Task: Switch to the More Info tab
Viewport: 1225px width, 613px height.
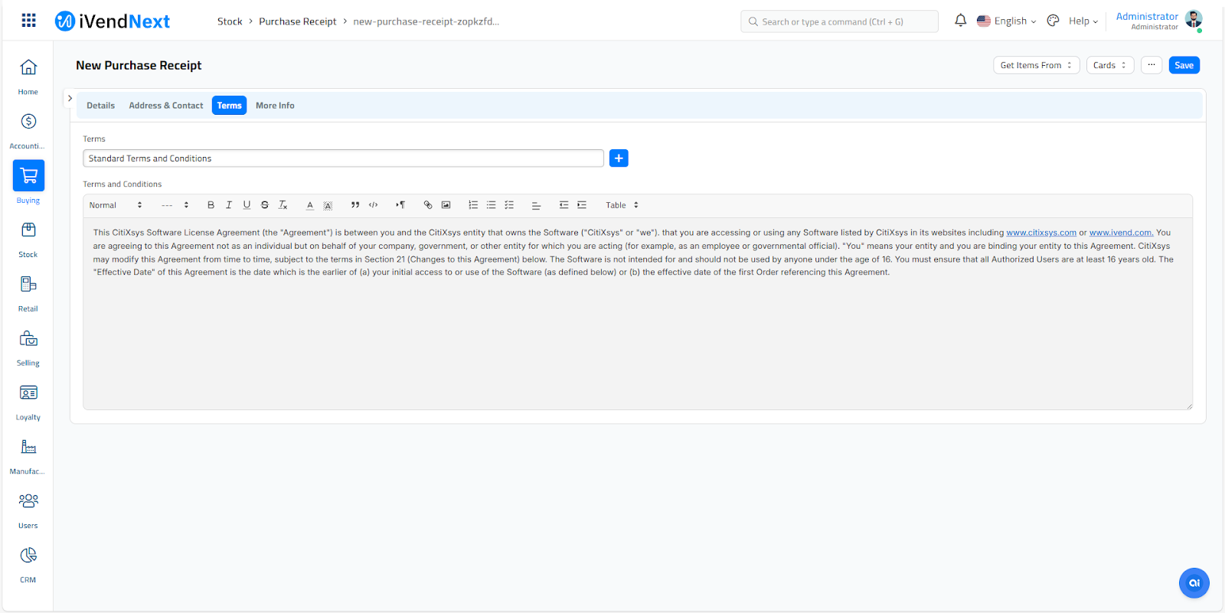Action: (275, 106)
